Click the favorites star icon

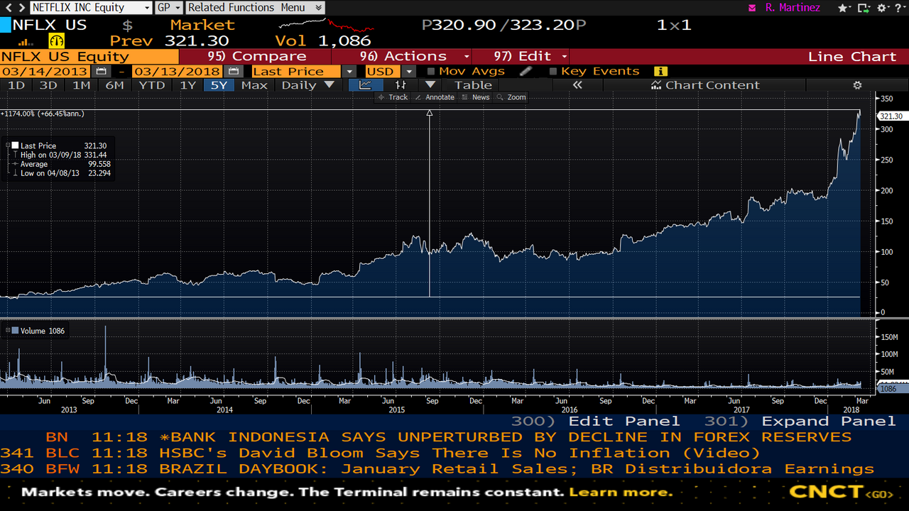[x=844, y=8]
